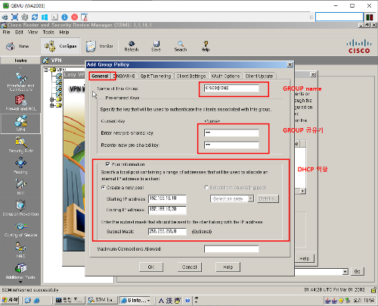
Task: Open the File menu
Action: point(6,32)
